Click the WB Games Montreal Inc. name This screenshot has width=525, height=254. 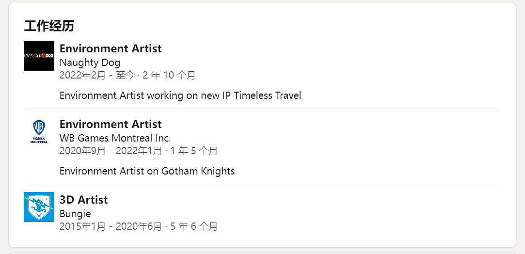pyautogui.click(x=115, y=138)
